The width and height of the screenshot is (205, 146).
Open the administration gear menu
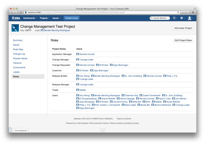click(x=182, y=18)
